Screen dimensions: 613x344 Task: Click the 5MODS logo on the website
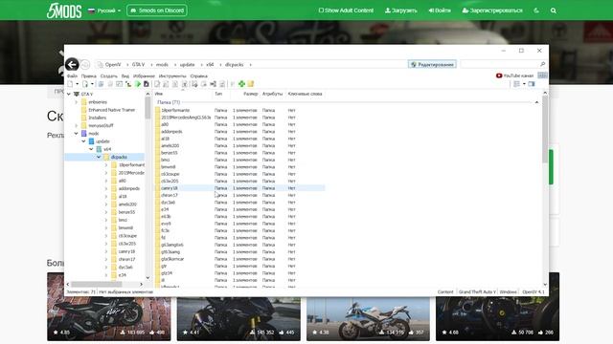pyautogui.click(x=64, y=11)
